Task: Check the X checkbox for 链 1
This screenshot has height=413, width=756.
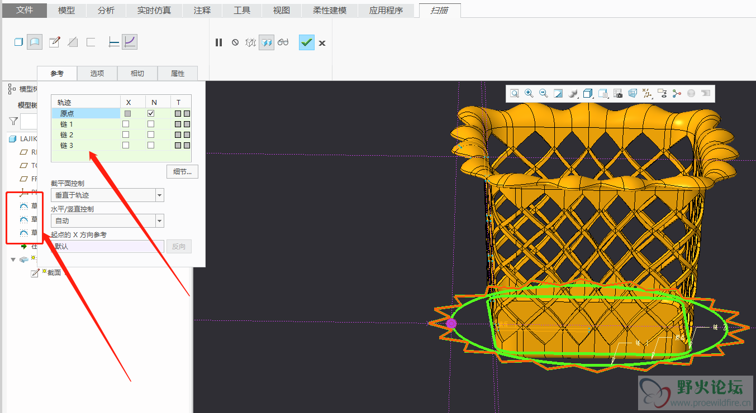Action: pos(126,124)
